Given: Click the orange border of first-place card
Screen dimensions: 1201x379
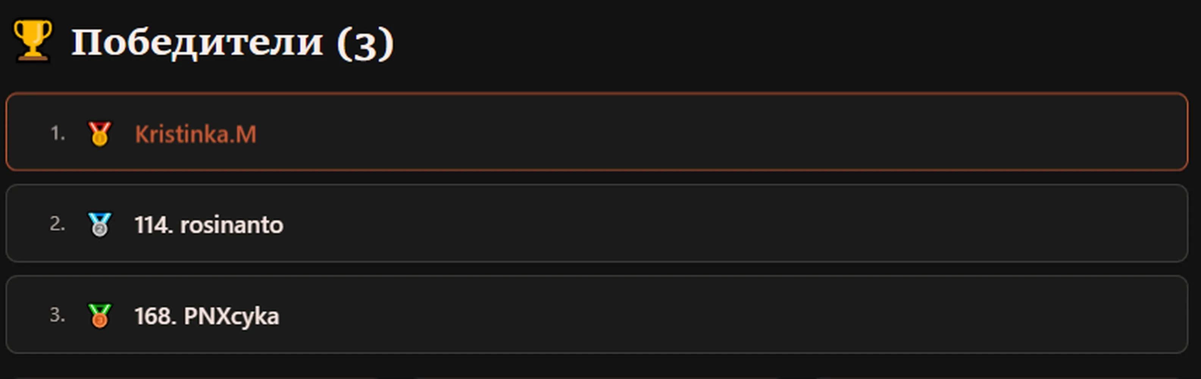Looking at the screenshot, I should (597, 94).
